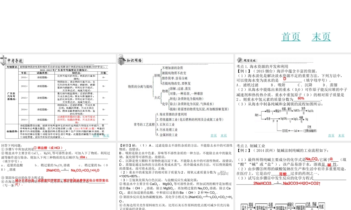Open the 回答下列问题 slide thumbnail

pyautogui.click(x=58, y=176)
